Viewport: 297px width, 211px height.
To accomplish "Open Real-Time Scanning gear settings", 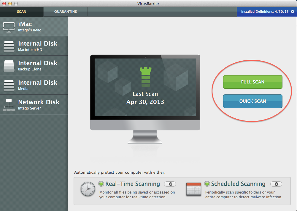I will coord(170,184).
